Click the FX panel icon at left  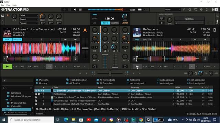[x=2, y=16]
